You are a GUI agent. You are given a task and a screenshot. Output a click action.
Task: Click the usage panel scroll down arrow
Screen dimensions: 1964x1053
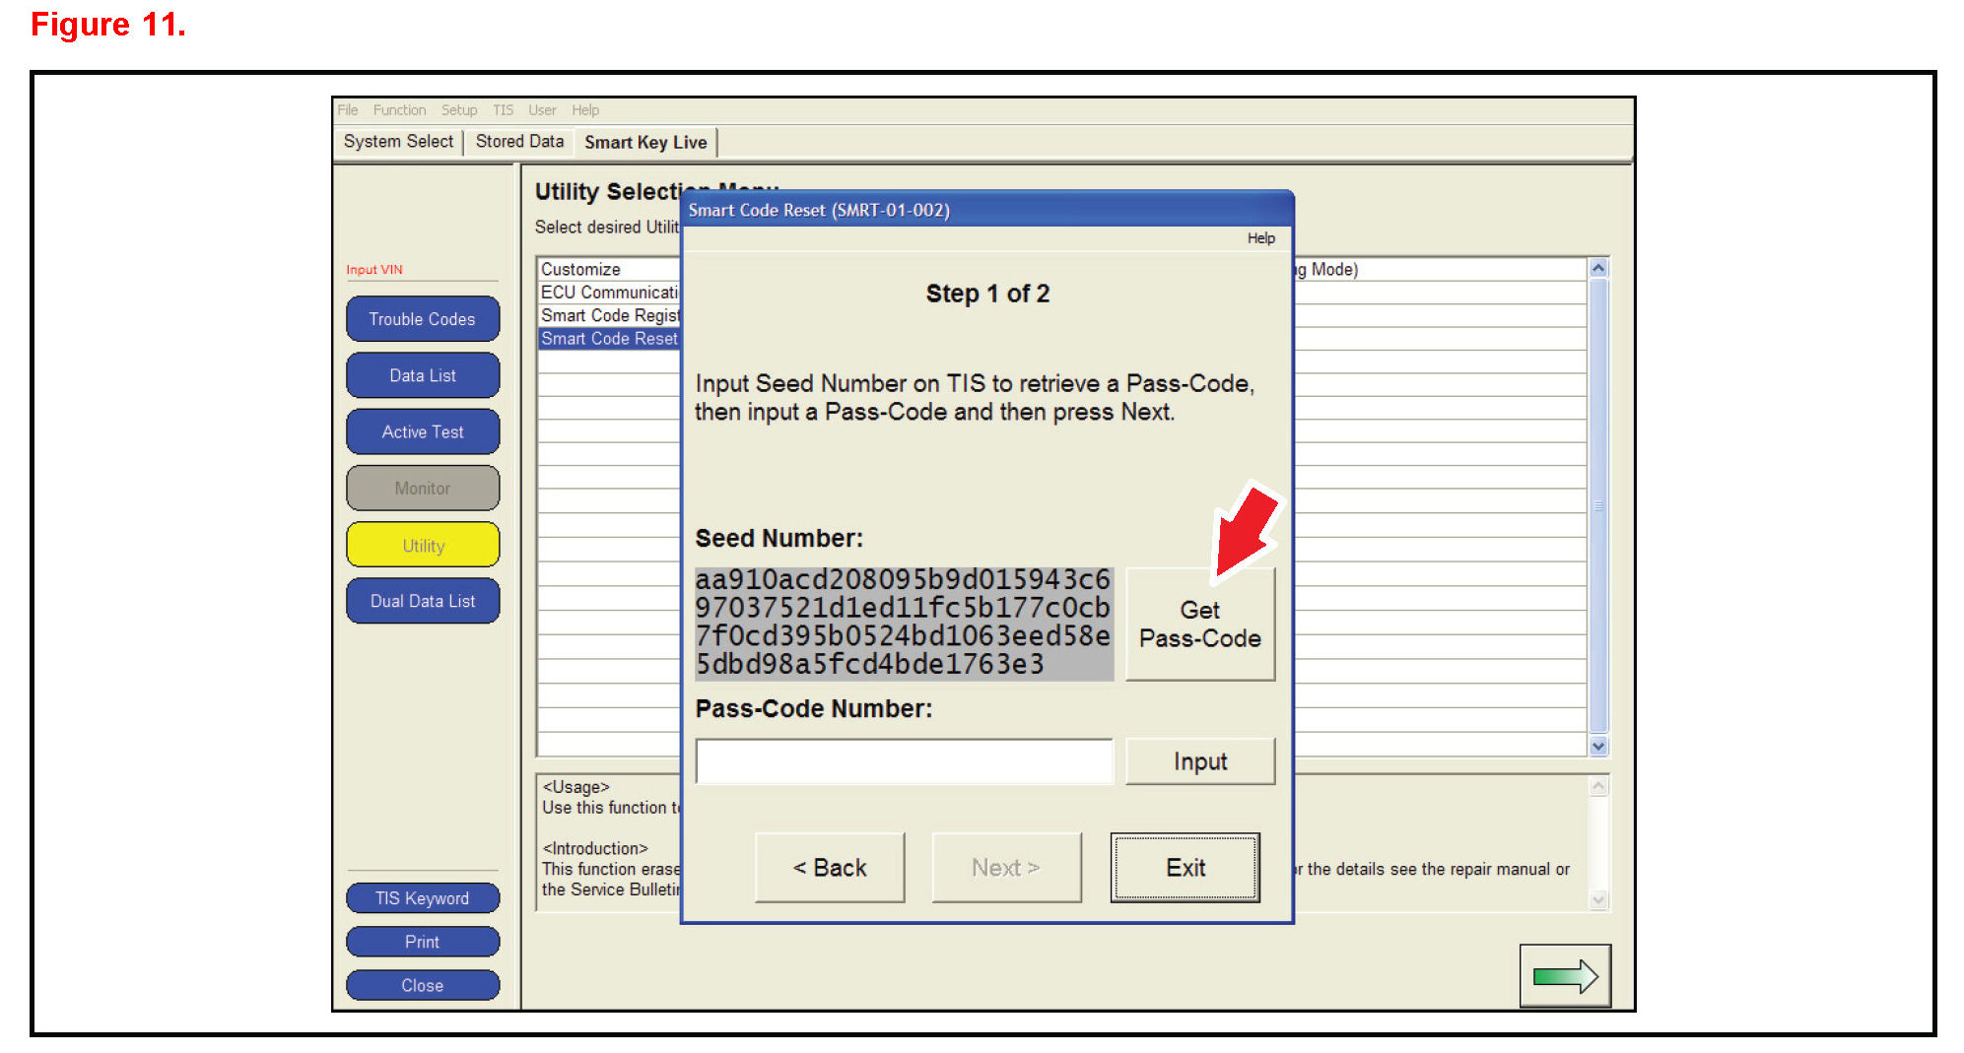click(x=1598, y=899)
